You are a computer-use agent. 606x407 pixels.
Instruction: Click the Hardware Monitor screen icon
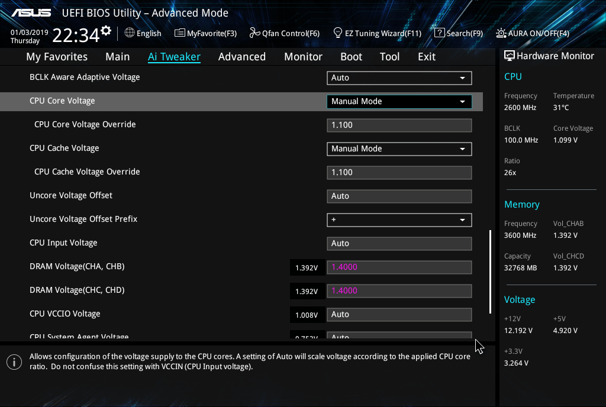[510, 56]
